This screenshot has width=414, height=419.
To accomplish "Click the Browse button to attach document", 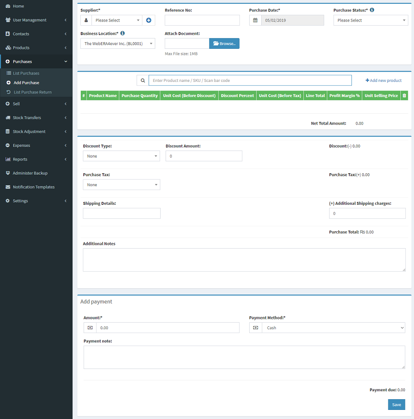I will [224, 43].
